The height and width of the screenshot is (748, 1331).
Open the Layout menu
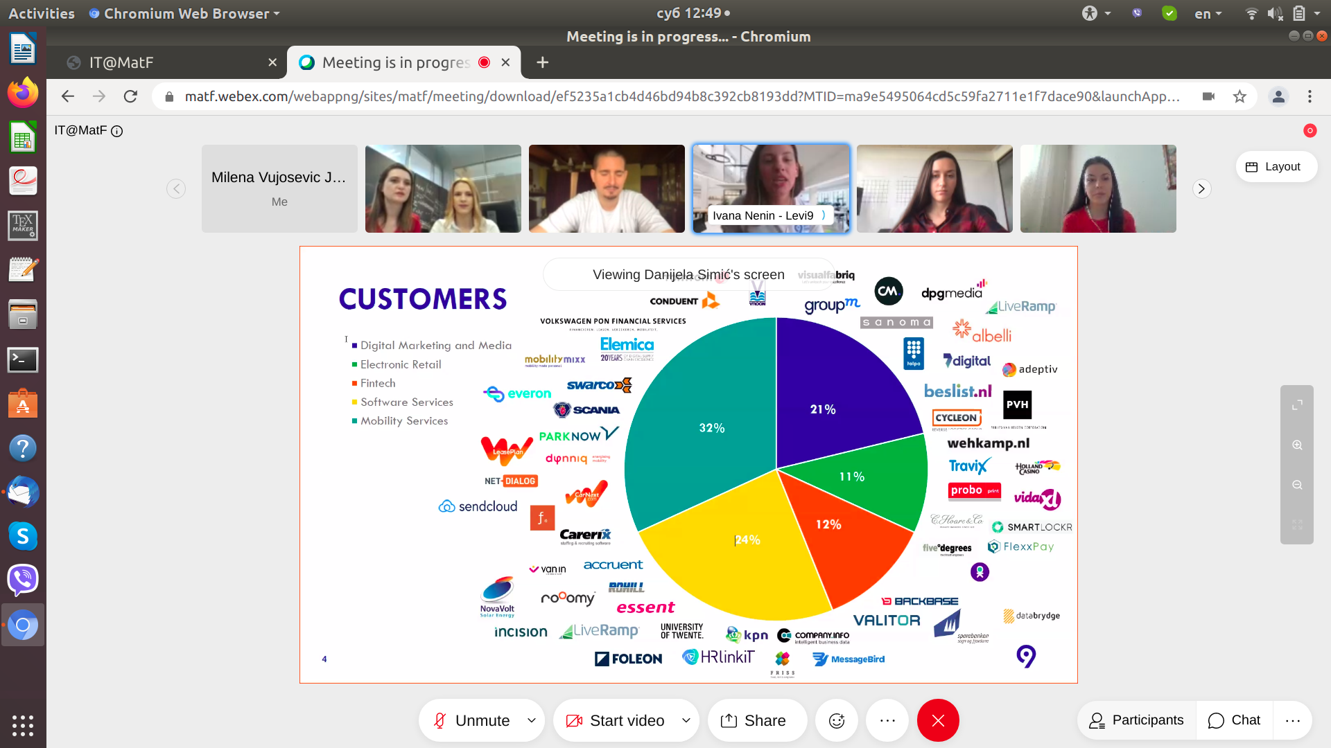(x=1276, y=167)
